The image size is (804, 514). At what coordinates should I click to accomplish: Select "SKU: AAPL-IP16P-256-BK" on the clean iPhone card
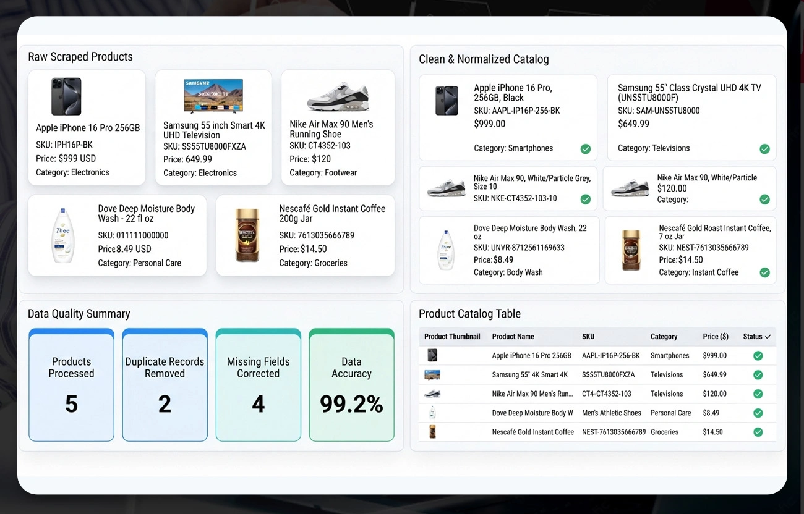[x=517, y=111]
